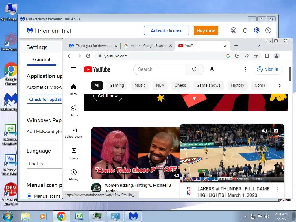Select Manual scans radio button
The width and height of the screenshot is (296, 222).
point(29,196)
